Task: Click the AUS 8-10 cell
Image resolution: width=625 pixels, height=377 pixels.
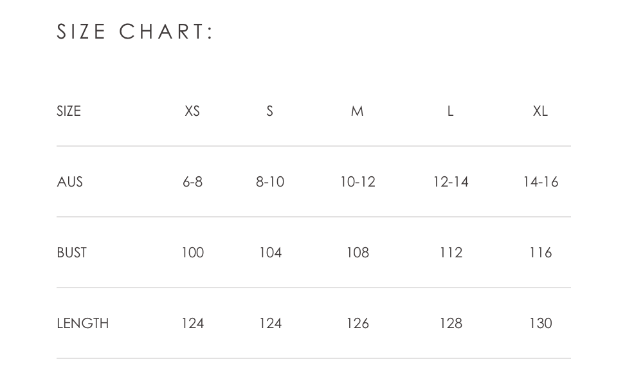Action: (x=270, y=182)
